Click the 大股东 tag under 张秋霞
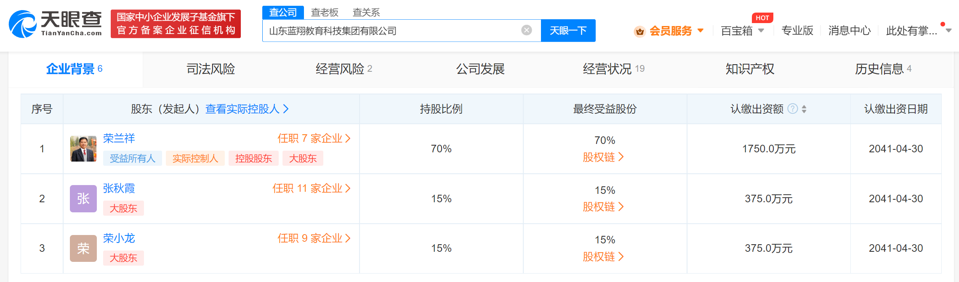Image resolution: width=959 pixels, height=282 pixels. pos(123,208)
